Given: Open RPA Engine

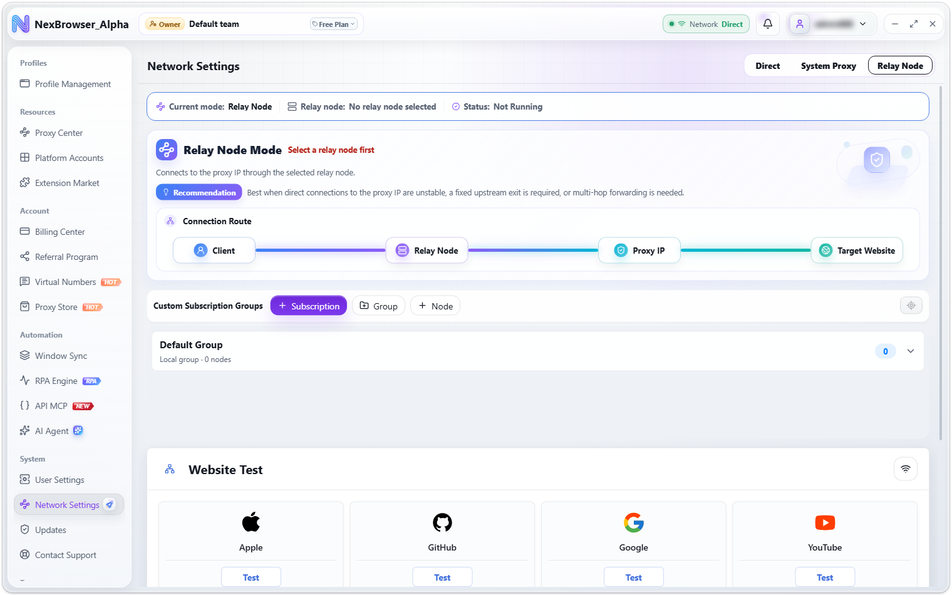Looking at the screenshot, I should tap(69, 381).
